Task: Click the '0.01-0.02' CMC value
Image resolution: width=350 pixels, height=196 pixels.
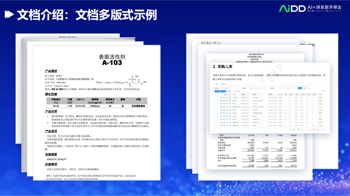Action: (80, 106)
